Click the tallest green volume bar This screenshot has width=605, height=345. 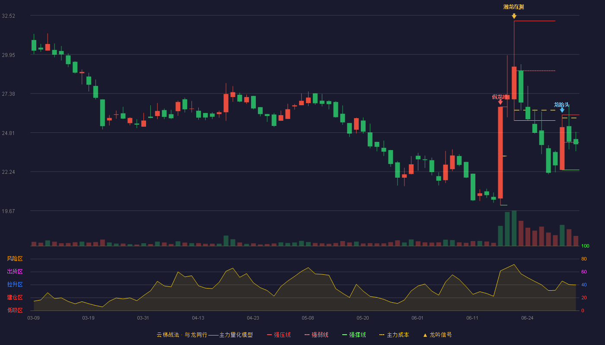(514, 228)
